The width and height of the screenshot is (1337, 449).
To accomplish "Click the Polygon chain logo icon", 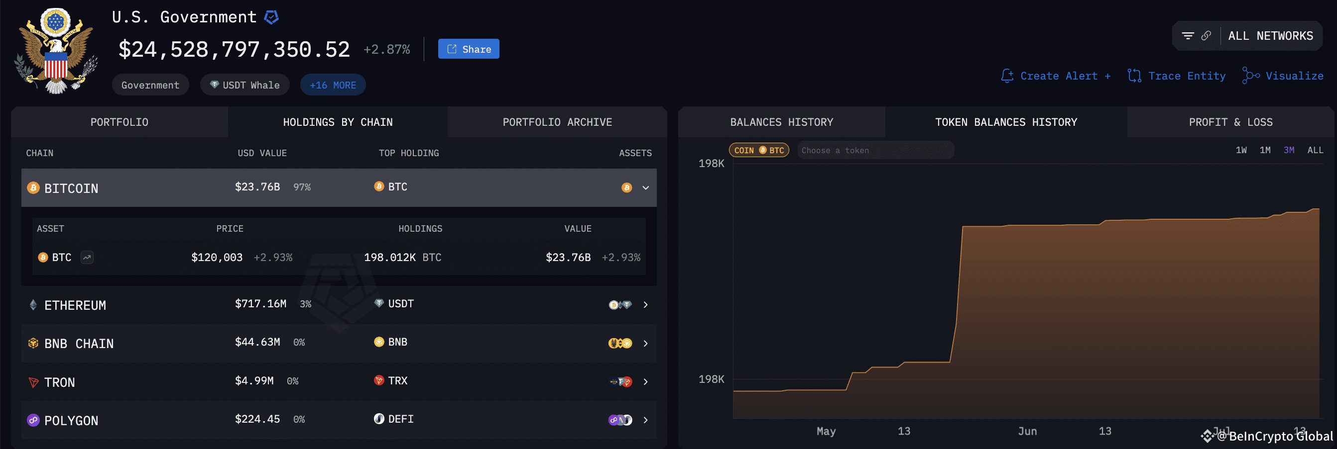I will coord(33,420).
